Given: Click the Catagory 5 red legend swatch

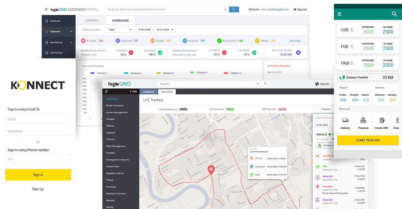Looking at the screenshot, I should pos(226,73).
